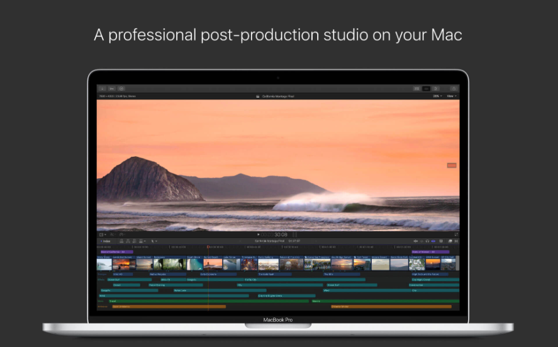Select the right orange ambience clip
This screenshot has width=558, height=347.
[x=391, y=306]
